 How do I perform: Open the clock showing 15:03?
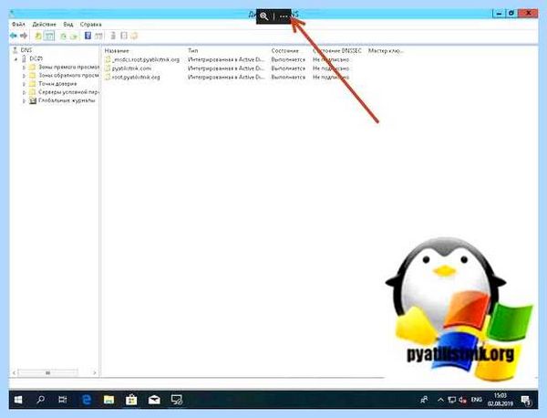click(x=501, y=400)
